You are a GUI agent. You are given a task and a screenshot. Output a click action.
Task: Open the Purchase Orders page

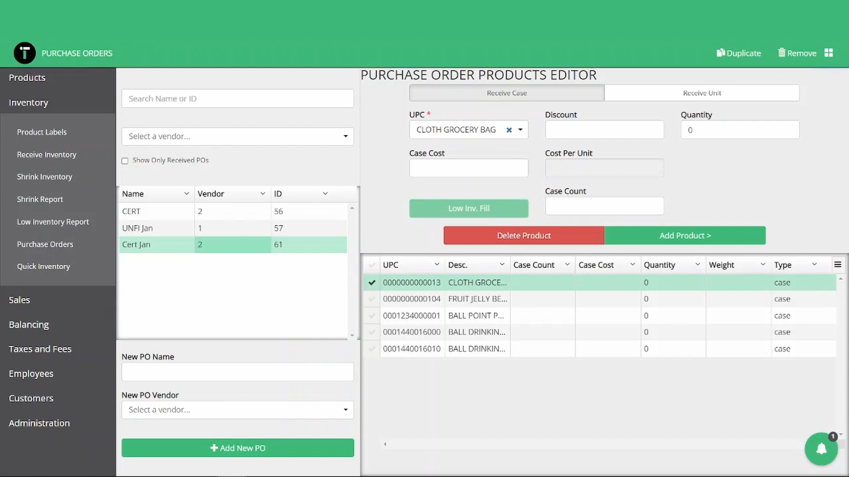(x=45, y=244)
